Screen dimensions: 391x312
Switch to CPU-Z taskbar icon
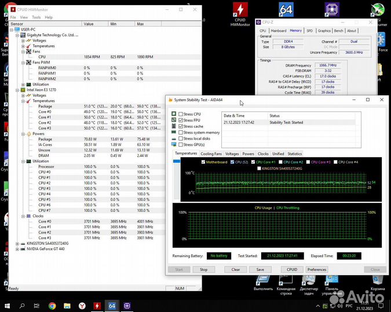pyautogui.click(x=127, y=306)
